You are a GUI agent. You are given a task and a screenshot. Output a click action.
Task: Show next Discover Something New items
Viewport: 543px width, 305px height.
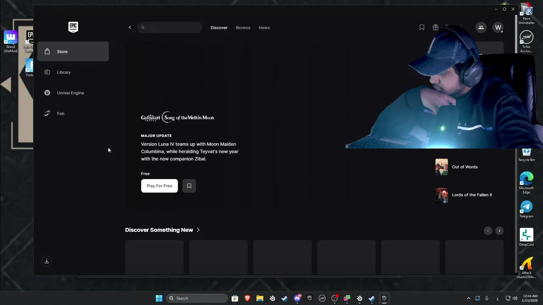click(x=499, y=231)
